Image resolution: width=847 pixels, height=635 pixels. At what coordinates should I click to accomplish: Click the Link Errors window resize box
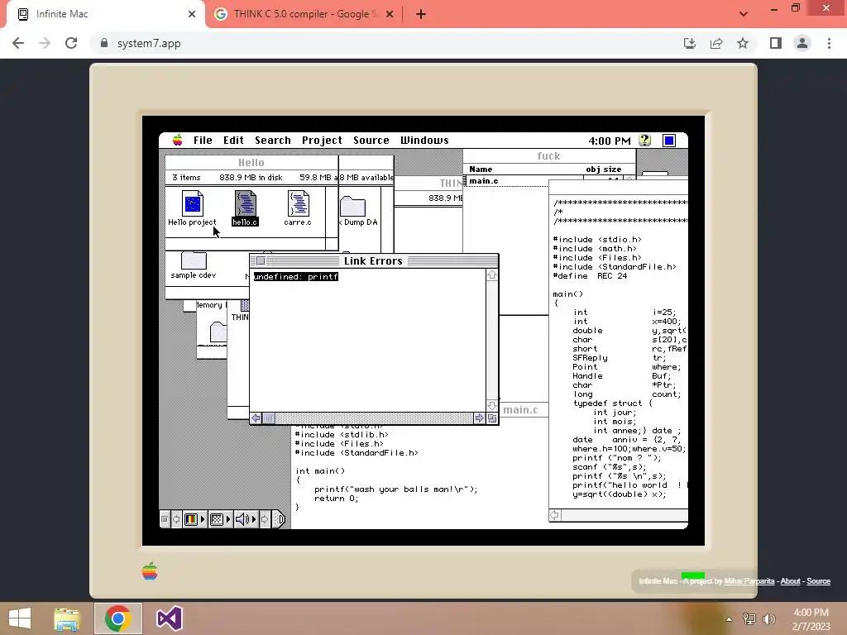point(492,418)
